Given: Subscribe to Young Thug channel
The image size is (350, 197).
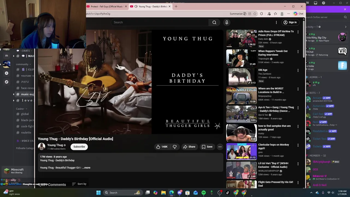Looking at the screenshot, I should coord(79,147).
